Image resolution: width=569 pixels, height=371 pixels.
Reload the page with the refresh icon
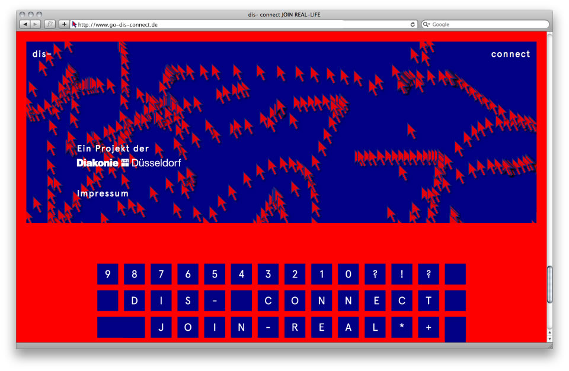tap(413, 24)
